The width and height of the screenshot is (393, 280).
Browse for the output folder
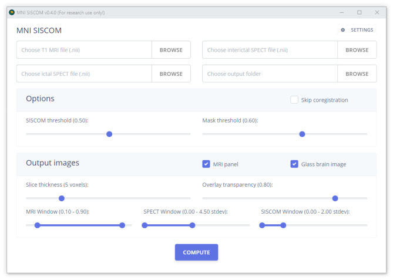[x=357, y=74]
